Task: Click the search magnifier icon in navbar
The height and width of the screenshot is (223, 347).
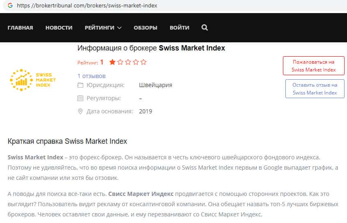Action: pyautogui.click(x=205, y=28)
